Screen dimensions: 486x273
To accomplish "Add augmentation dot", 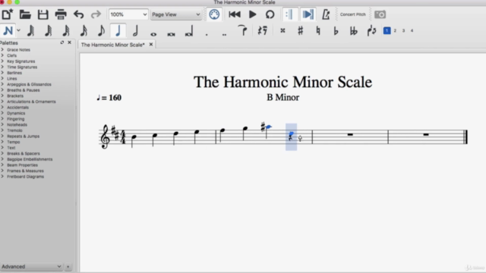I will click(207, 34).
